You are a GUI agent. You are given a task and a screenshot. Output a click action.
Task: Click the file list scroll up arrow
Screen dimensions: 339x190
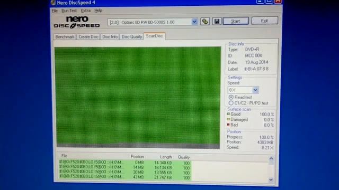pyautogui.click(x=271, y=159)
